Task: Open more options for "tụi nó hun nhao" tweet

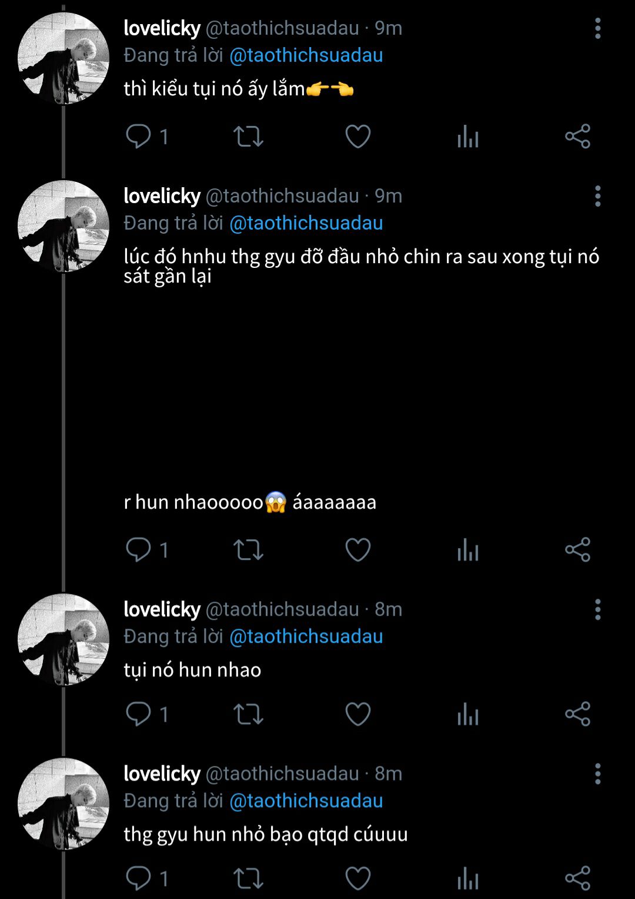Action: point(597,609)
